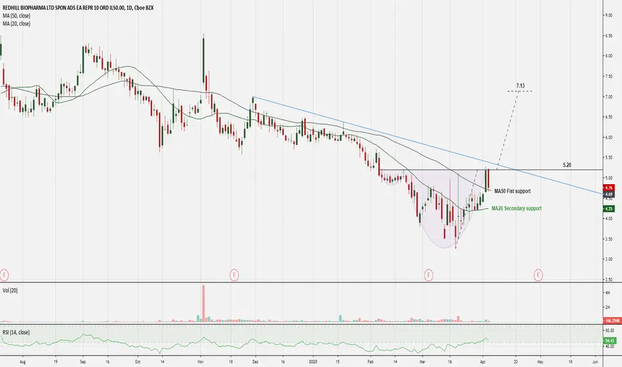
Task: Click the Oct date axis label
Action: [137, 362]
